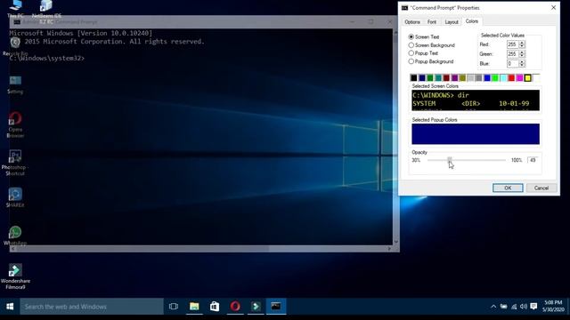Select the olive color swatch

pyautogui.click(x=462, y=77)
